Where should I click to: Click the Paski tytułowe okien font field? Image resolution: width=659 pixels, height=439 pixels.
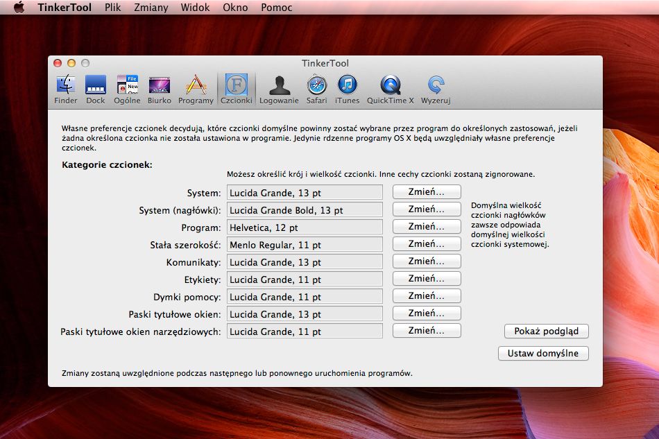pos(305,313)
